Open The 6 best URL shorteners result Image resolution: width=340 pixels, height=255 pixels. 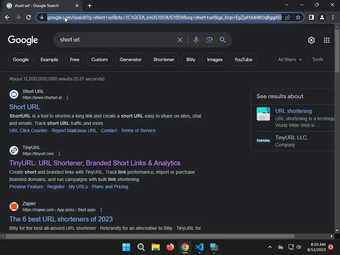61,219
